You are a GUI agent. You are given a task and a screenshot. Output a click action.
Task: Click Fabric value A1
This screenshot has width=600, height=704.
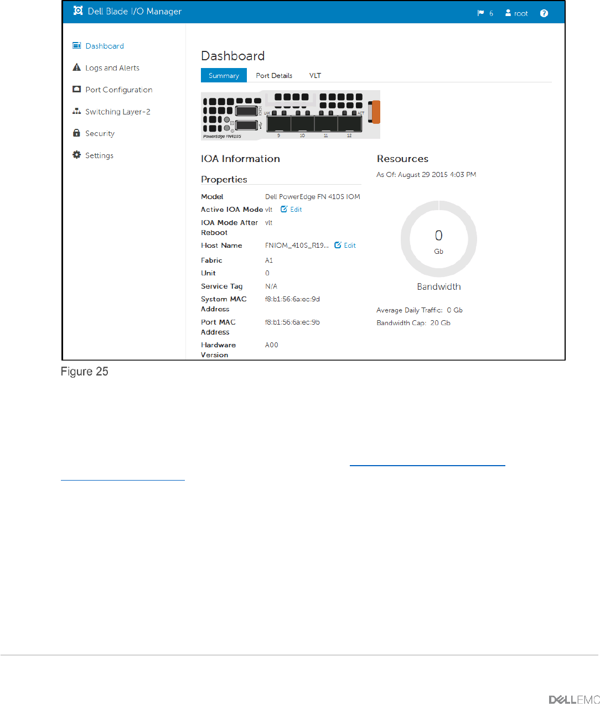(x=269, y=260)
